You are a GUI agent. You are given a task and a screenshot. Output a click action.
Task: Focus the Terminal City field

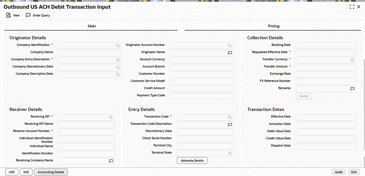(205, 146)
